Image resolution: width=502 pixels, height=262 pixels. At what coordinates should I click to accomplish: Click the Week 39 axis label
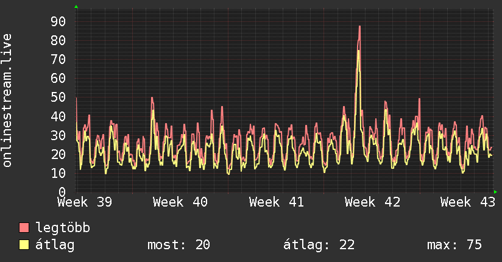(x=85, y=202)
